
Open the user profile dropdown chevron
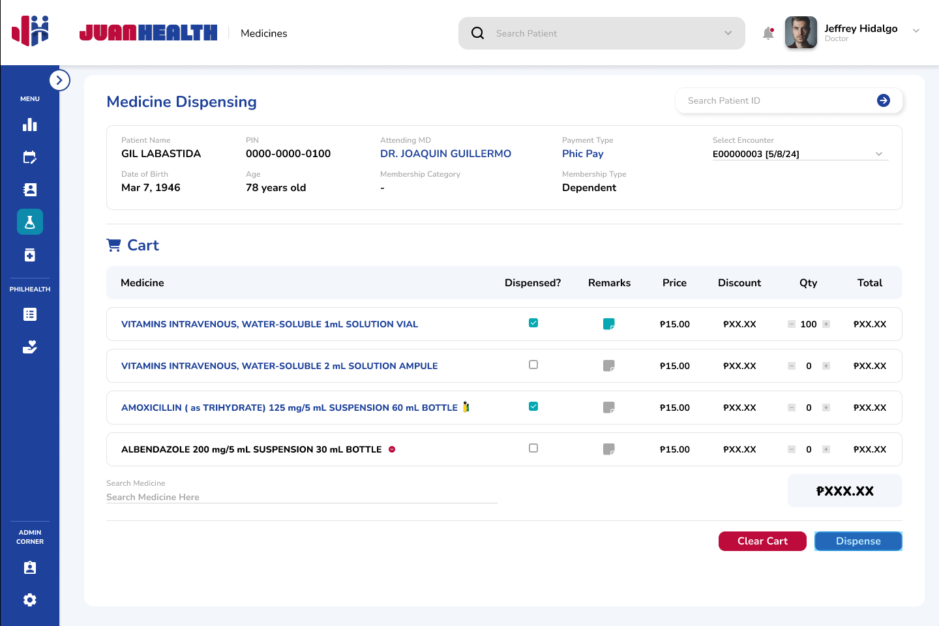pyautogui.click(x=916, y=31)
